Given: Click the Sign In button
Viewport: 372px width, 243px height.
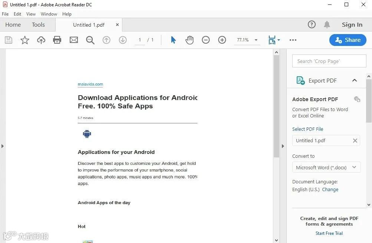Looking at the screenshot, I should (352, 24).
